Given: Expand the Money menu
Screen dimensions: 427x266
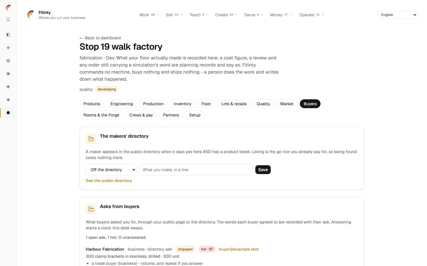Looking at the screenshot, I should [281, 15].
